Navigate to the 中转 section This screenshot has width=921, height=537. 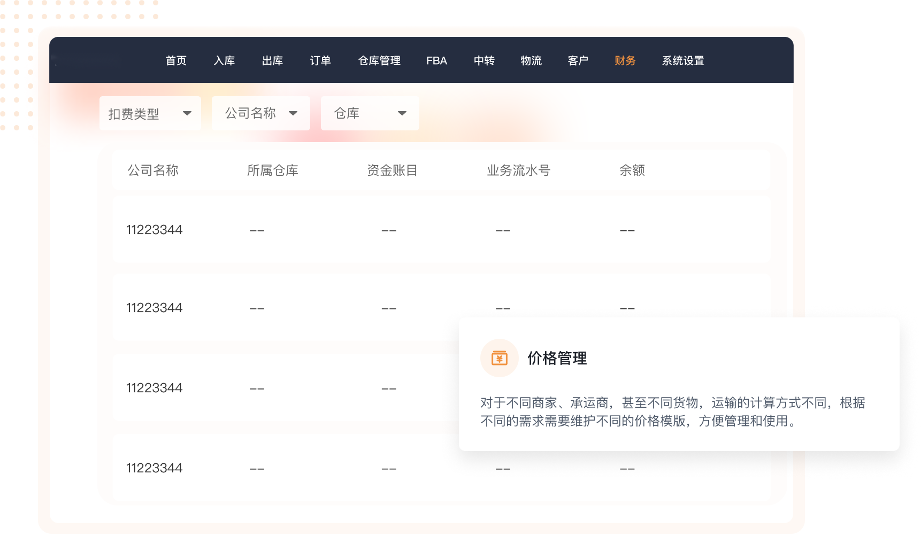pos(484,61)
